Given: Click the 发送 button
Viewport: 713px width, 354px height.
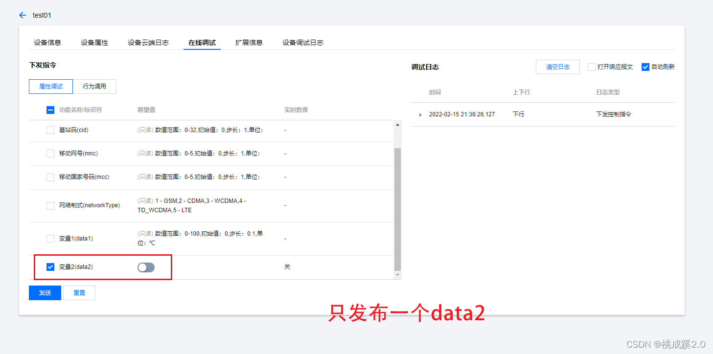Looking at the screenshot, I should (45, 292).
